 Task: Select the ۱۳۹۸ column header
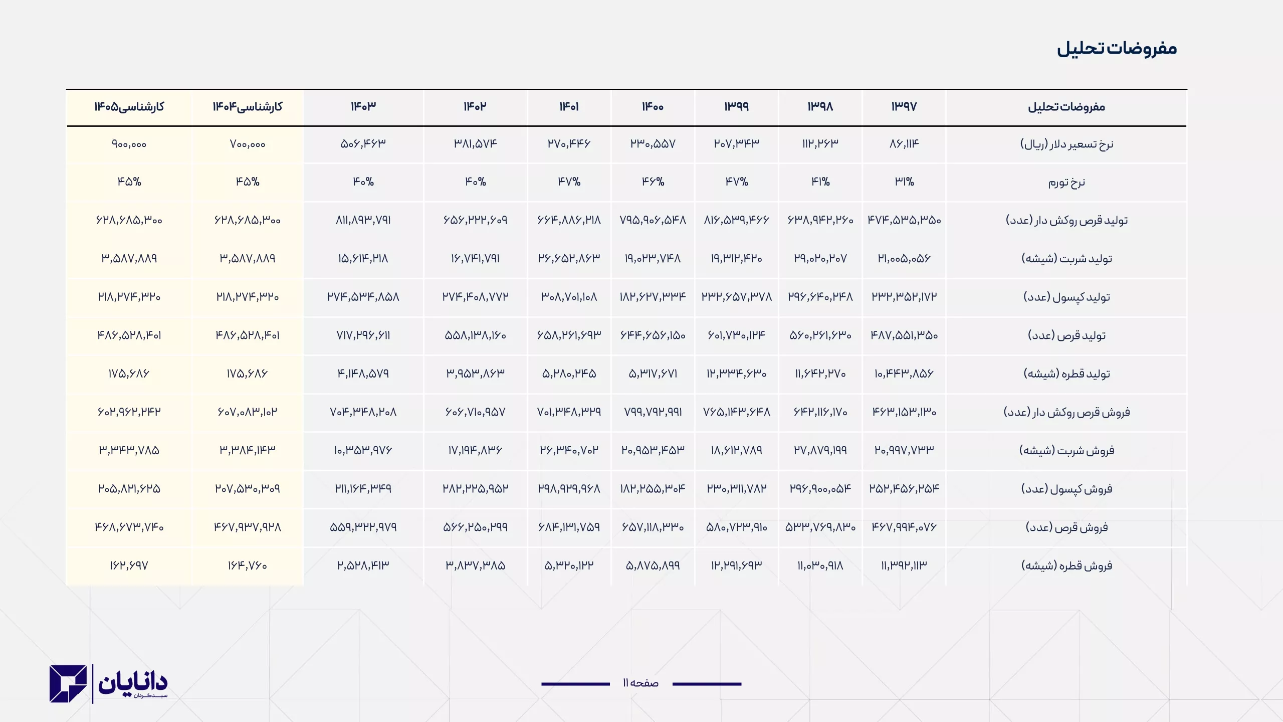click(820, 107)
